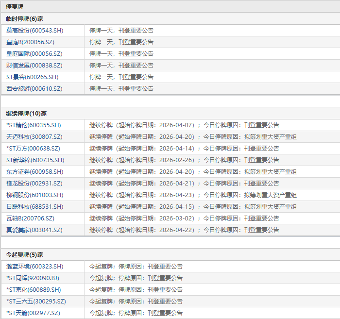Open the *ST京化(600889.SH) stock link
This screenshot has width=340, height=319.
(34, 290)
